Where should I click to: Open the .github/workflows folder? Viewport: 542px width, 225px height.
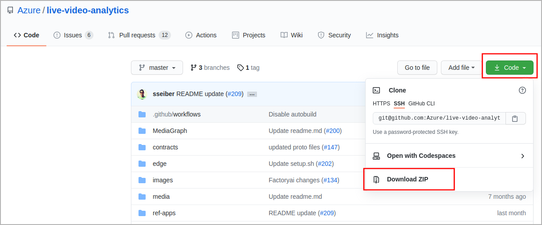pyautogui.click(x=176, y=114)
